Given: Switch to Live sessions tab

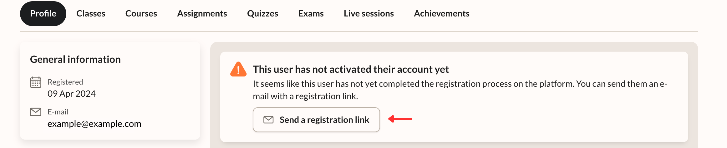Looking at the screenshot, I should coord(369,14).
